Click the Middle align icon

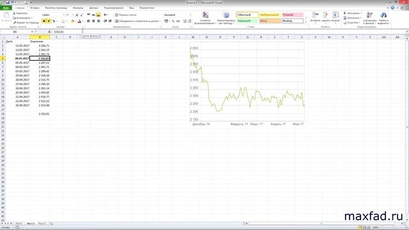tap(93, 15)
